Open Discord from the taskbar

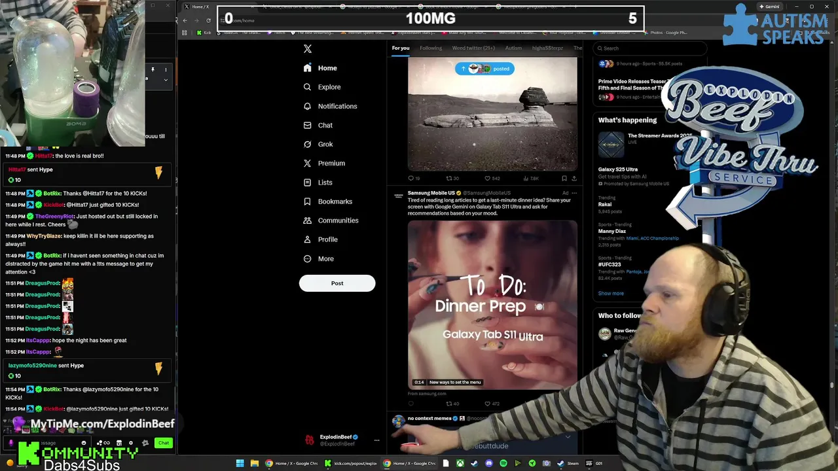489,463
